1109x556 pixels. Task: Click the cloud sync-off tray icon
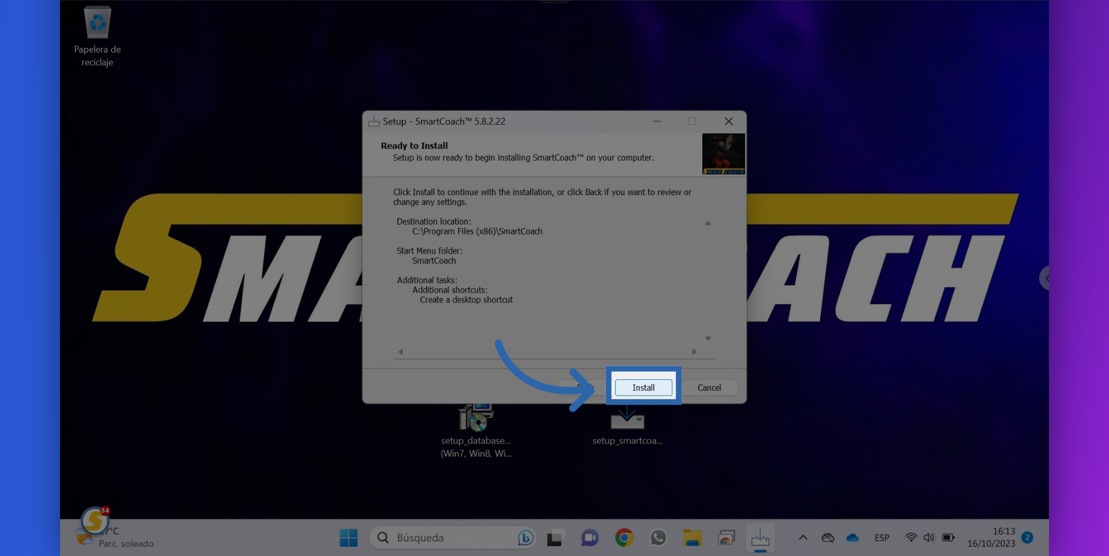828,538
